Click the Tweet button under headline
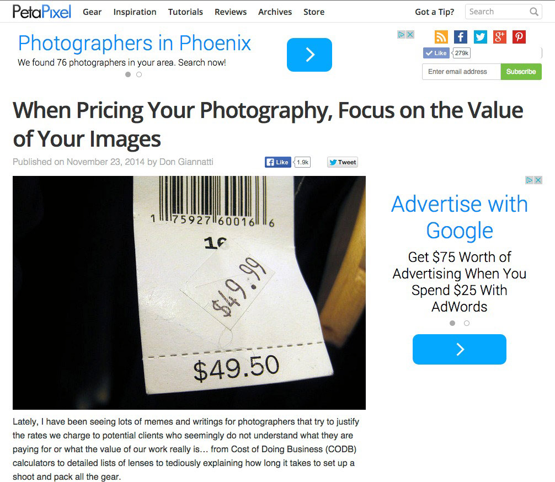This screenshot has width=555, height=482. pos(343,162)
